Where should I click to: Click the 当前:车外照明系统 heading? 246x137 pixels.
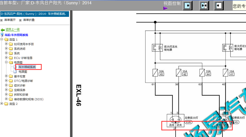click(16, 35)
